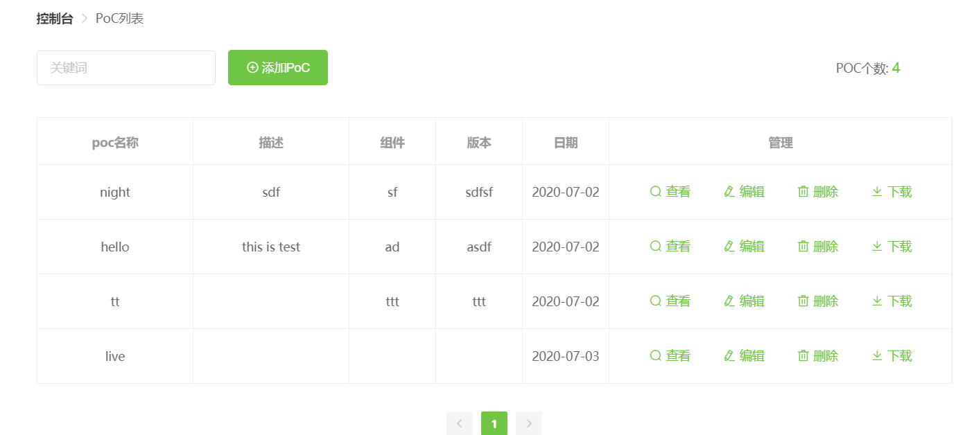This screenshot has height=435, width=965.
Task: Click the download arrow icon in live row
Action: (x=877, y=355)
